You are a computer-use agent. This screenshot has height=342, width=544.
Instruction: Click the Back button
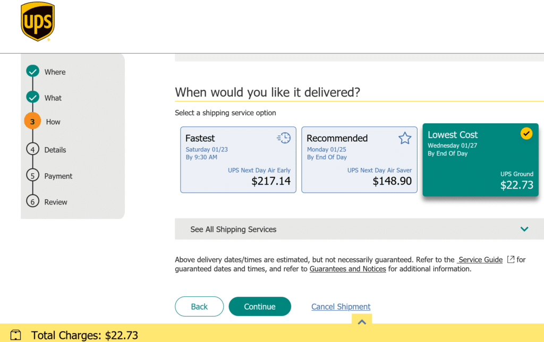[199, 306]
